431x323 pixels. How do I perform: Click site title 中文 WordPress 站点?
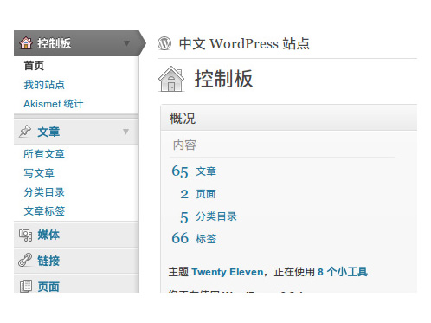tap(244, 44)
